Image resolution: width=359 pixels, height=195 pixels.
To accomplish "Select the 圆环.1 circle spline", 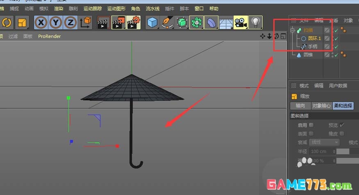I will click(315, 38).
